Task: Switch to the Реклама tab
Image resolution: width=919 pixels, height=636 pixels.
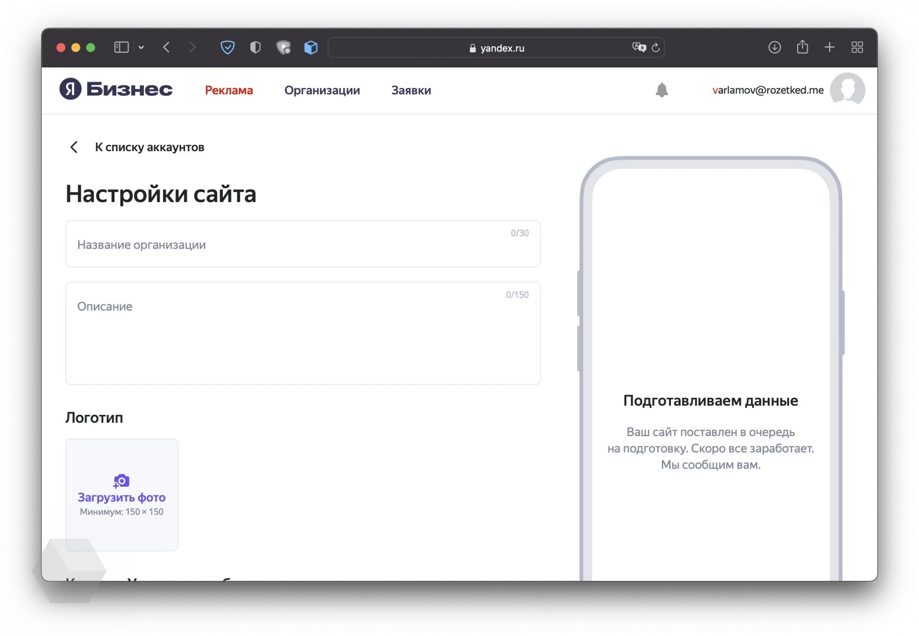Action: pyautogui.click(x=229, y=91)
